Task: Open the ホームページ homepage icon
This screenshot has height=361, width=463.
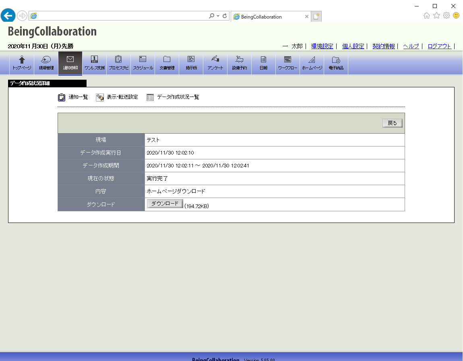Action: [x=312, y=63]
